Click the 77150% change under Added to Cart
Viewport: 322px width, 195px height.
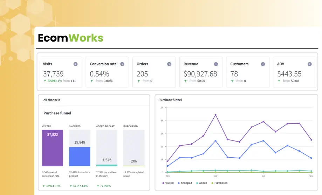pyautogui.click(x=105, y=186)
